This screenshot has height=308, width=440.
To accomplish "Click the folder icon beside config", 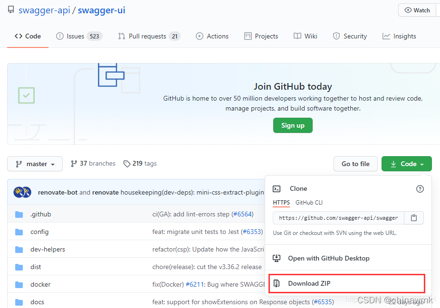I will point(19,232).
